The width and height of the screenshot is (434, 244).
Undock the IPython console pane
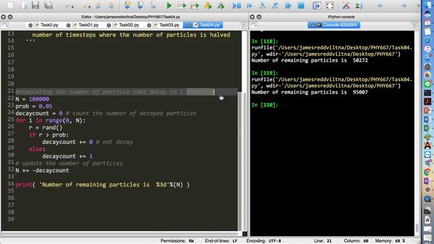click(x=259, y=17)
